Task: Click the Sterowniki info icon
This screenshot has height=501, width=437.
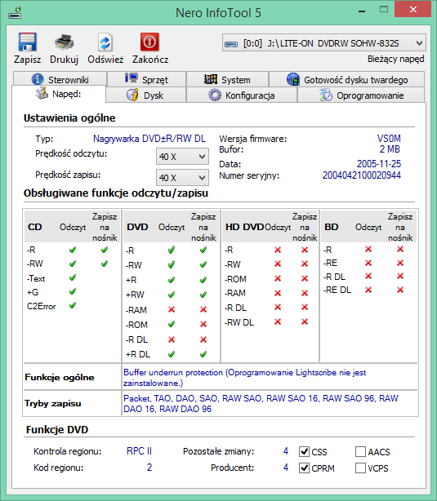Action: pyautogui.click(x=38, y=79)
